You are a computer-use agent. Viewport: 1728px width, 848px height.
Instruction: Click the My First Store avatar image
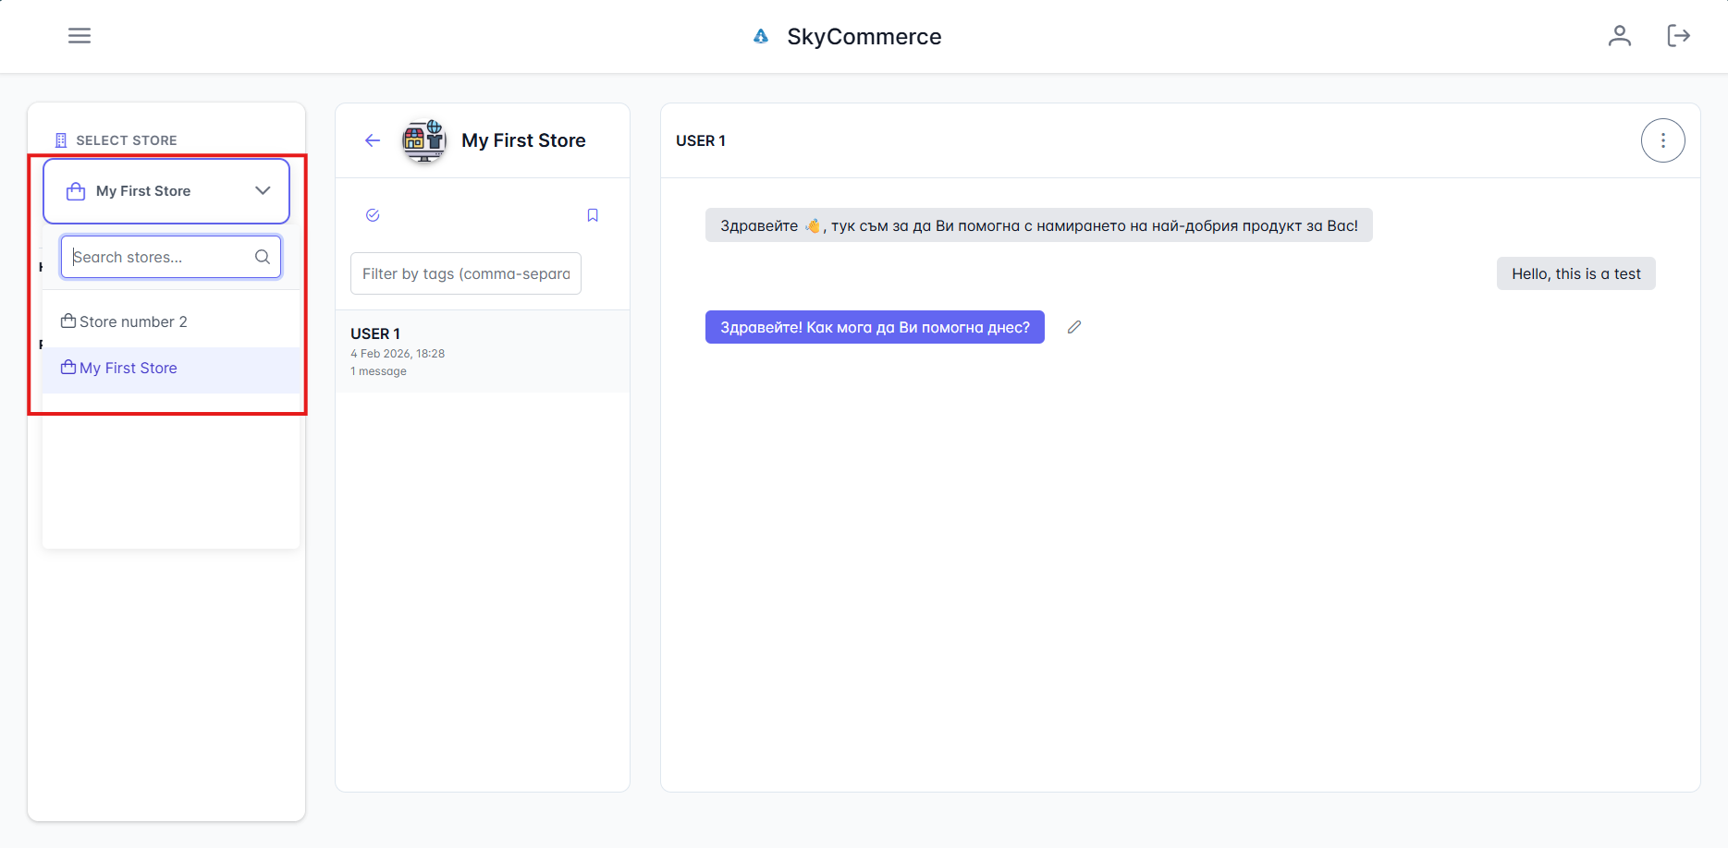tap(424, 140)
